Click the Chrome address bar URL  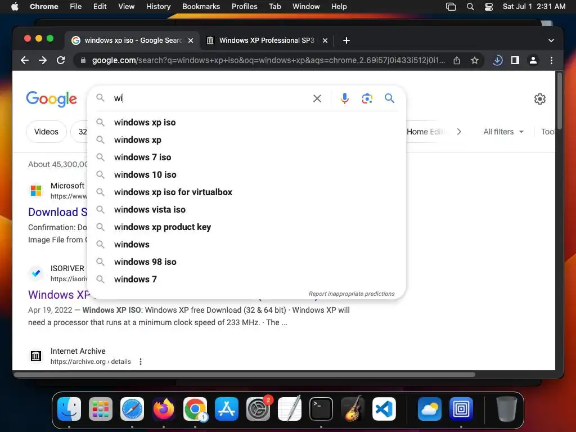(268, 60)
